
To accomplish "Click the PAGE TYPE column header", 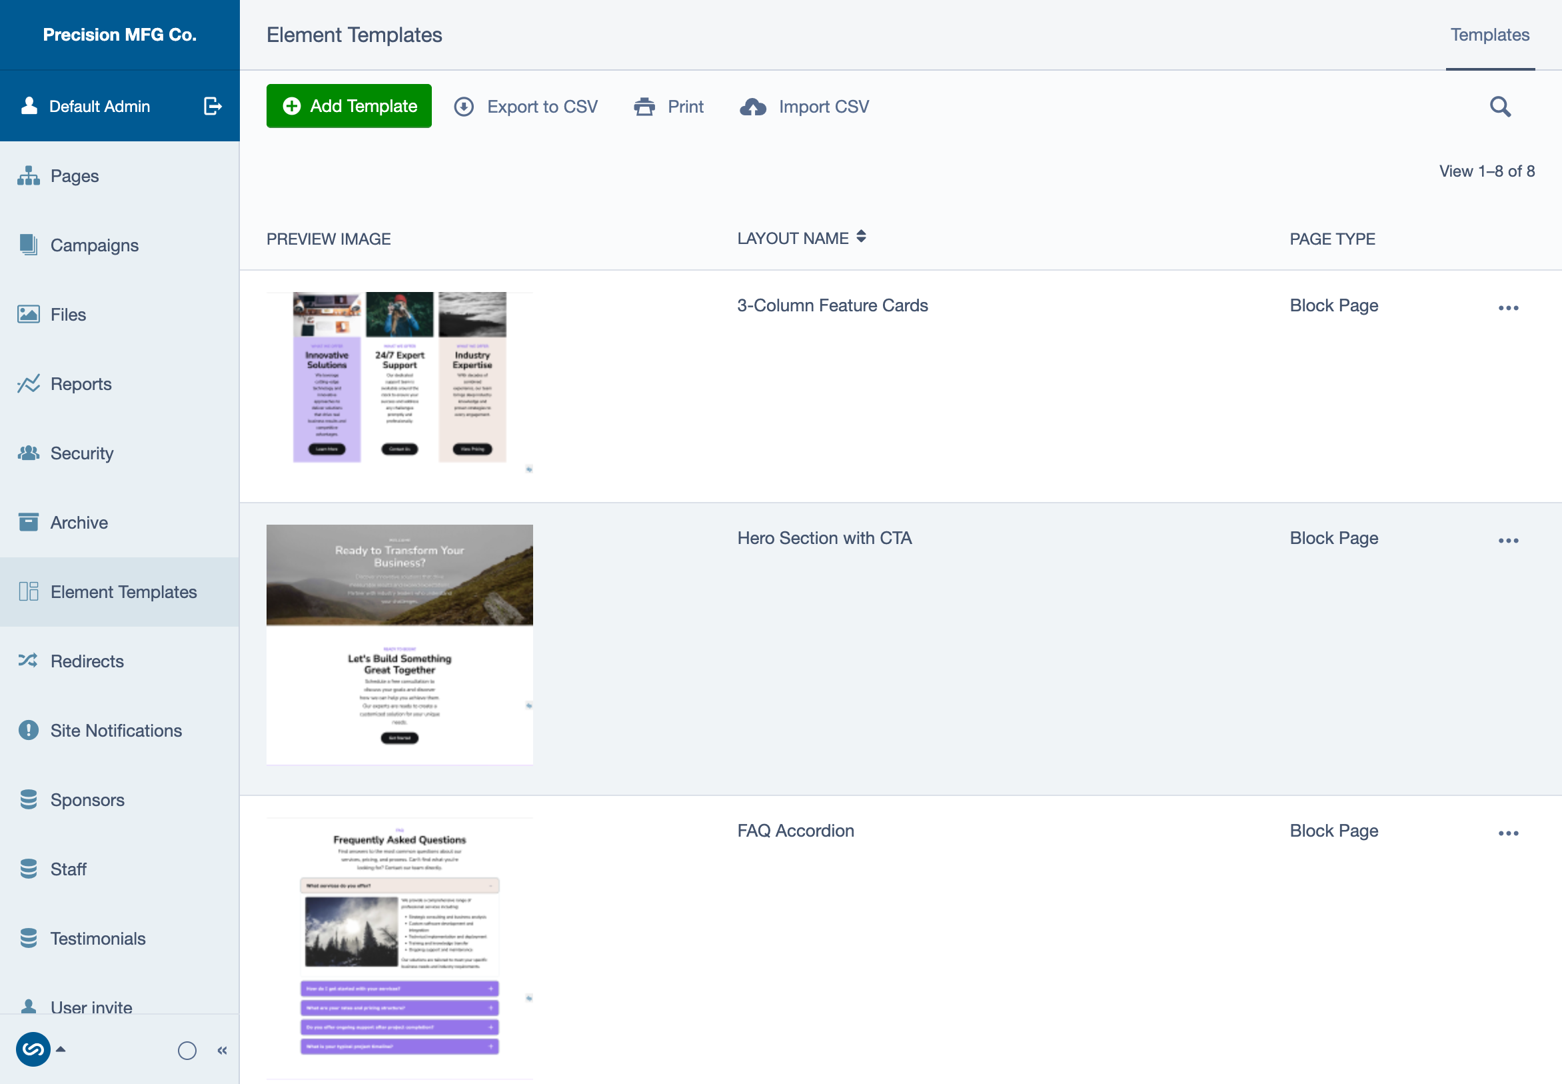I will (1332, 239).
